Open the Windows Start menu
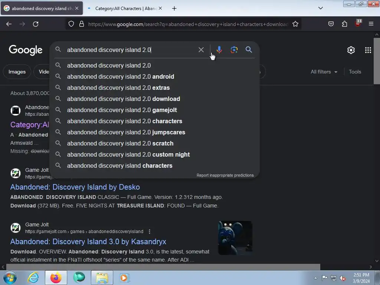The height and width of the screenshot is (285, 380). 10,278
